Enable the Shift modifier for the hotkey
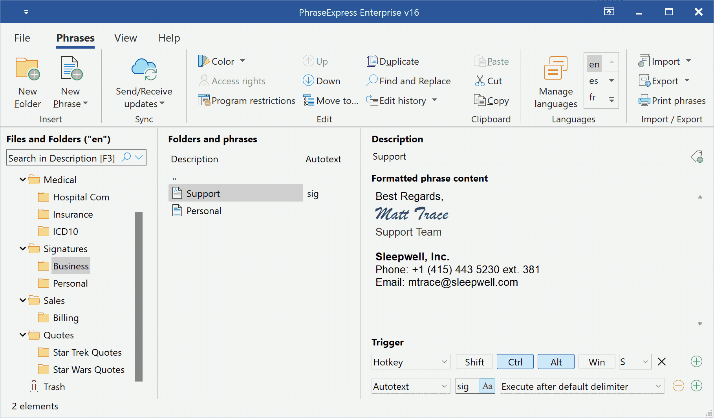 coord(474,362)
